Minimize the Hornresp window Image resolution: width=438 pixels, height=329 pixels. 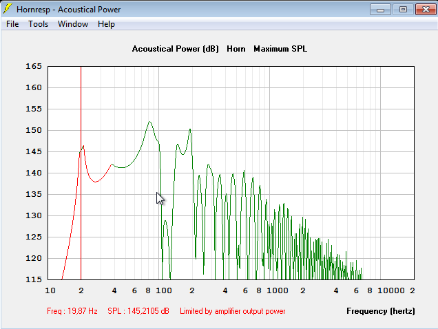380,10
